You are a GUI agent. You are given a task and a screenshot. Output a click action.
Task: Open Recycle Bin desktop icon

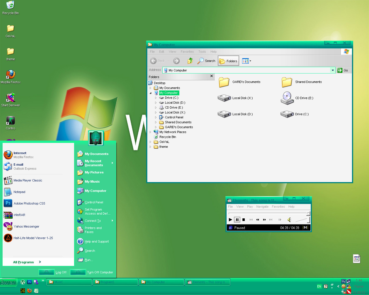(10, 8)
